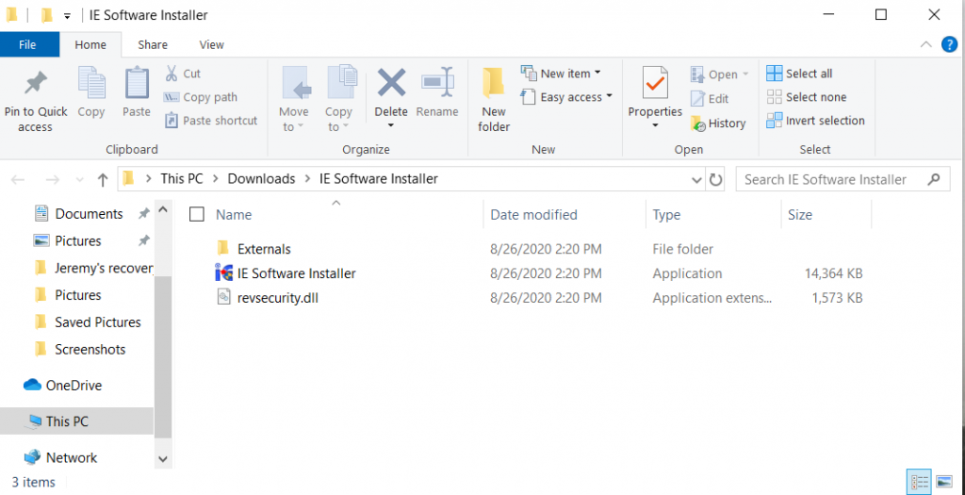Open Help with question mark icon
This screenshot has height=495, width=965.
point(950,44)
